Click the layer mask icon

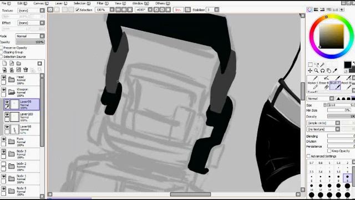[39, 63]
